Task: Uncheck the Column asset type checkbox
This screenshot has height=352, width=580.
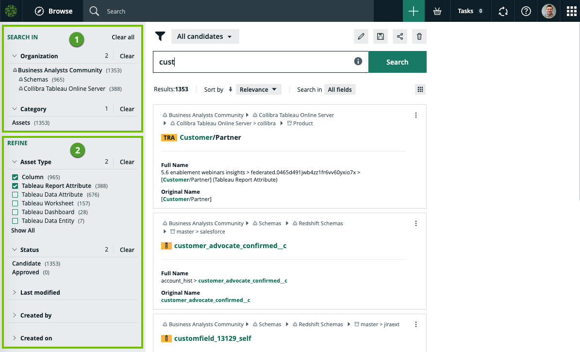Action: tap(15, 177)
